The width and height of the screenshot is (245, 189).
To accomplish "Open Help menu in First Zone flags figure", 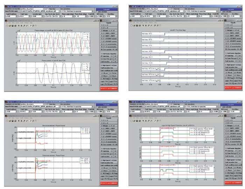I will [156, 23].
